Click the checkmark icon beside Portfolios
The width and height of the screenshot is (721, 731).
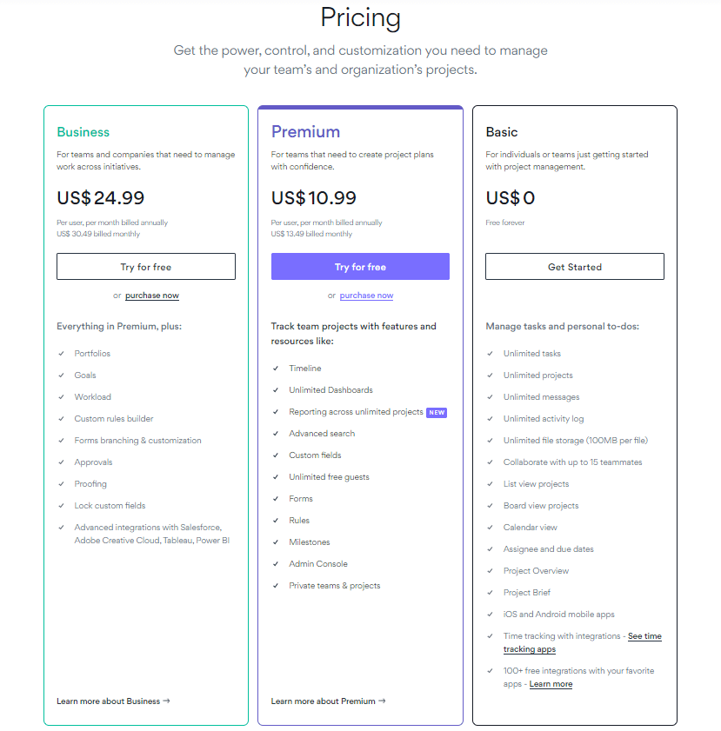[x=62, y=354]
